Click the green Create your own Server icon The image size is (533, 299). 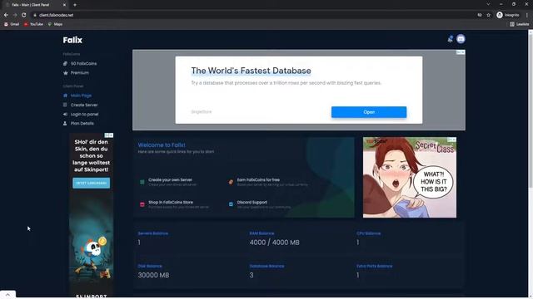pyautogui.click(x=142, y=182)
